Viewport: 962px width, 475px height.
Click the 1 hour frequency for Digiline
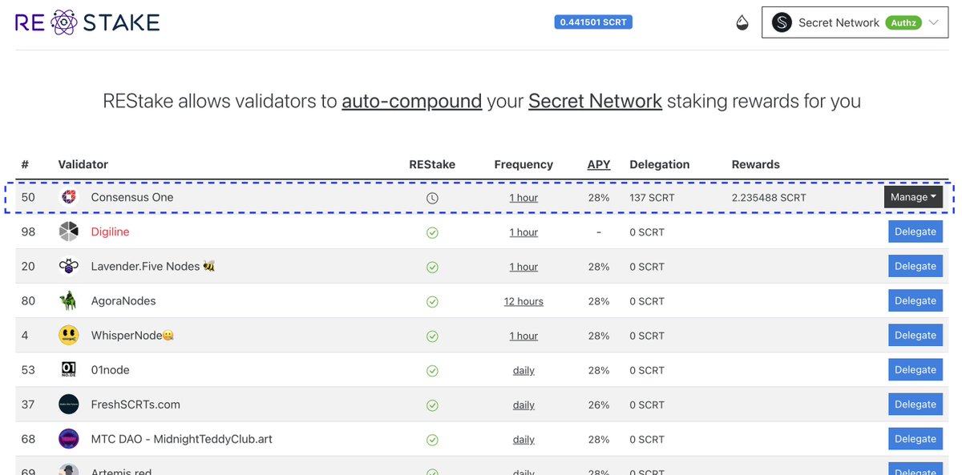(x=523, y=232)
